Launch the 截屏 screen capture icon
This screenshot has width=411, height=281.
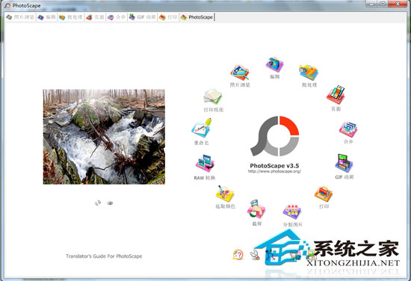[x=256, y=209]
